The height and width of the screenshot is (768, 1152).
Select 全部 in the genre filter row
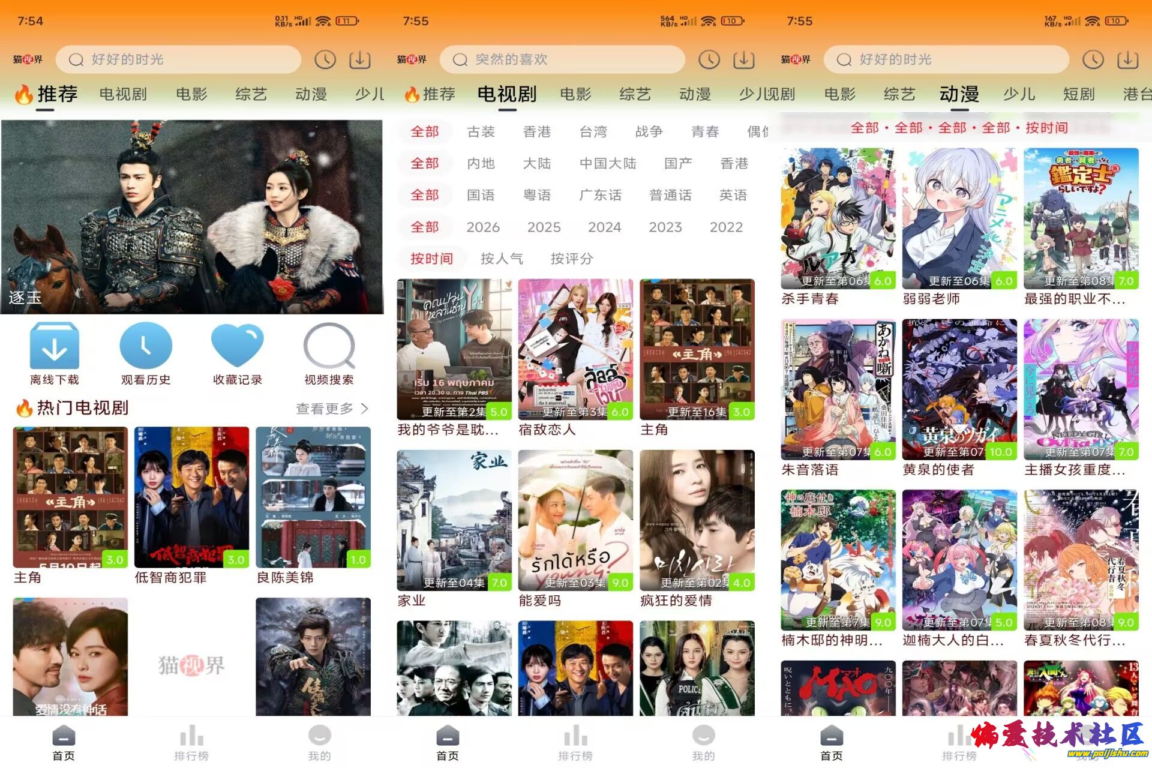pos(425,131)
